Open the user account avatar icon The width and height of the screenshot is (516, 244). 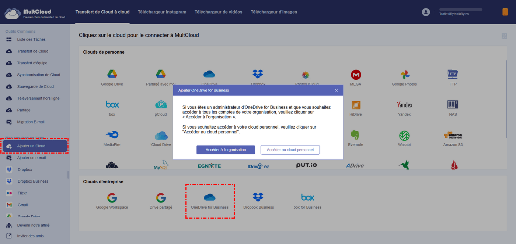[426, 12]
